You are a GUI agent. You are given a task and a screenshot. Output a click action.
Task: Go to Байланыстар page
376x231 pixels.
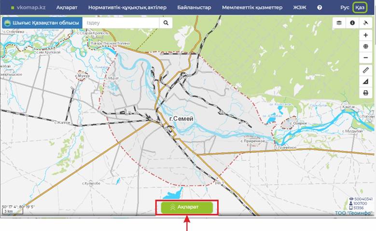(x=194, y=8)
